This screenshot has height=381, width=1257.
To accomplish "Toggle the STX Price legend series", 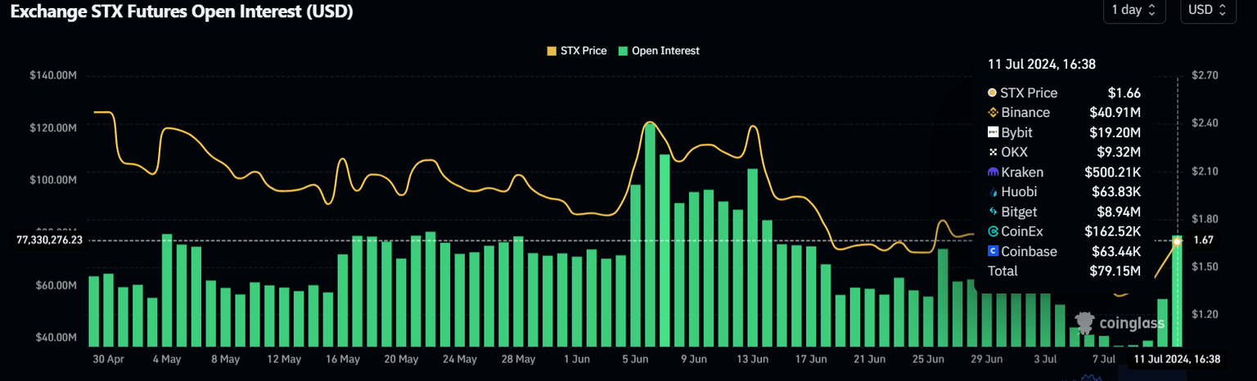I will [577, 51].
